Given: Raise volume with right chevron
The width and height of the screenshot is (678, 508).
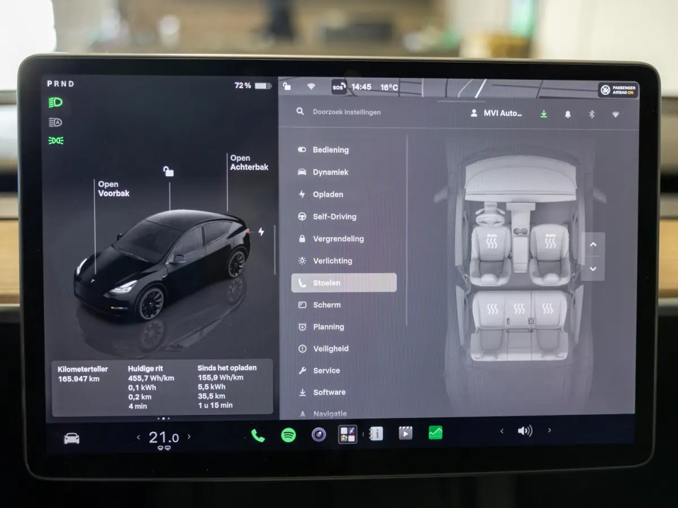Looking at the screenshot, I should [x=549, y=430].
